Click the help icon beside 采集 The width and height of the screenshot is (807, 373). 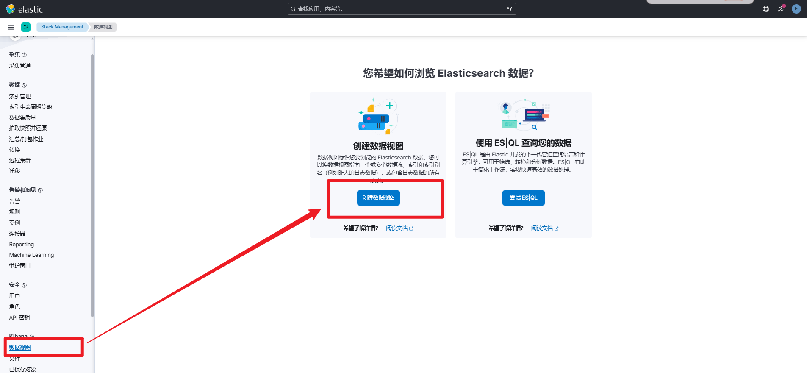(x=24, y=55)
